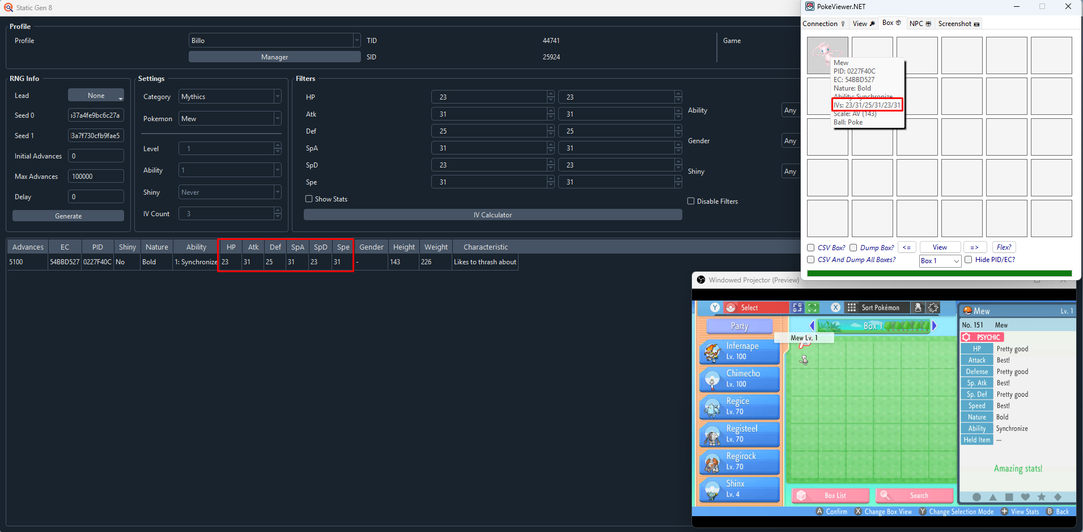The width and height of the screenshot is (1083, 532).
Task: Open the Ability filter dropdown set to Any
Action: click(791, 110)
